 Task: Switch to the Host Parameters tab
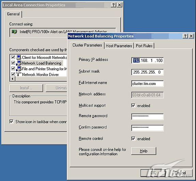coord(119,46)
